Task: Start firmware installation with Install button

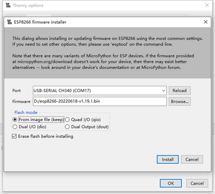Action: tap(168, 159)
